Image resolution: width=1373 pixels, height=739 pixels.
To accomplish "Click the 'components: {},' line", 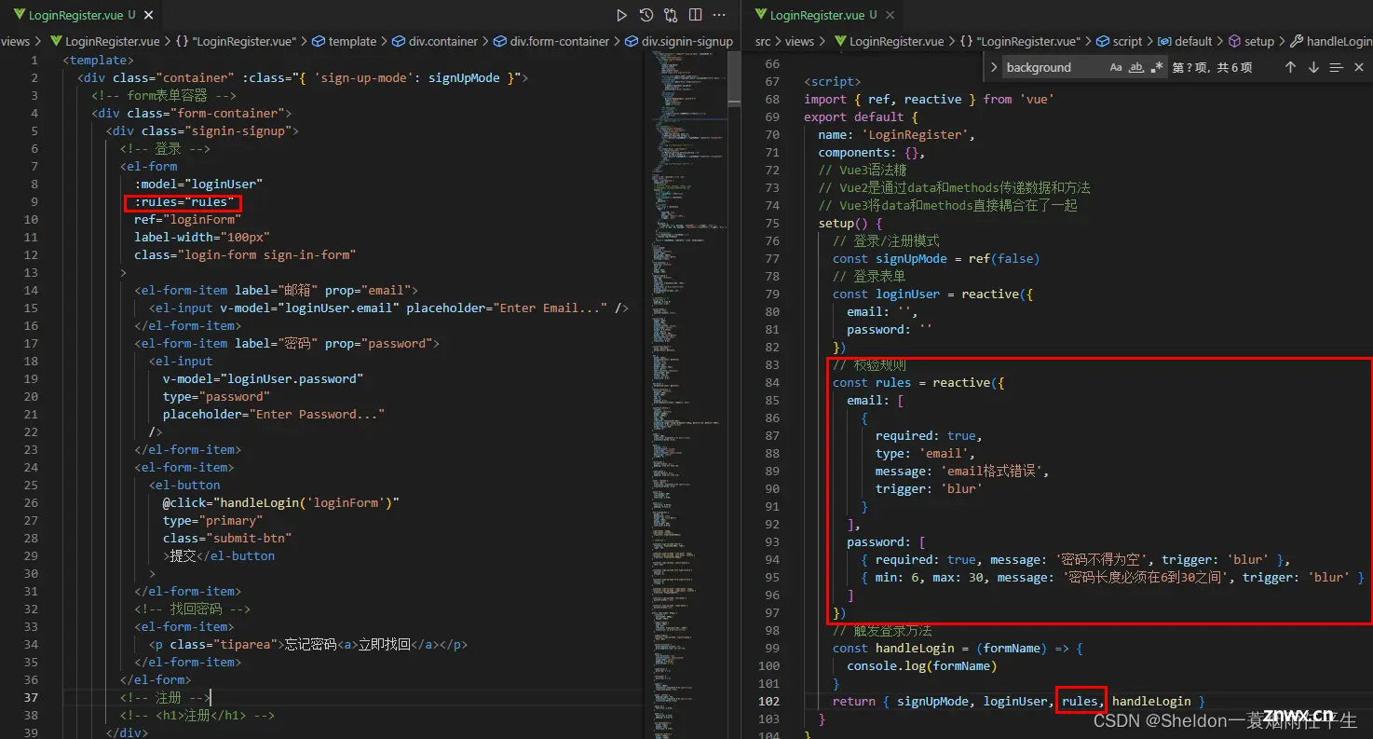I will (872, 152).
